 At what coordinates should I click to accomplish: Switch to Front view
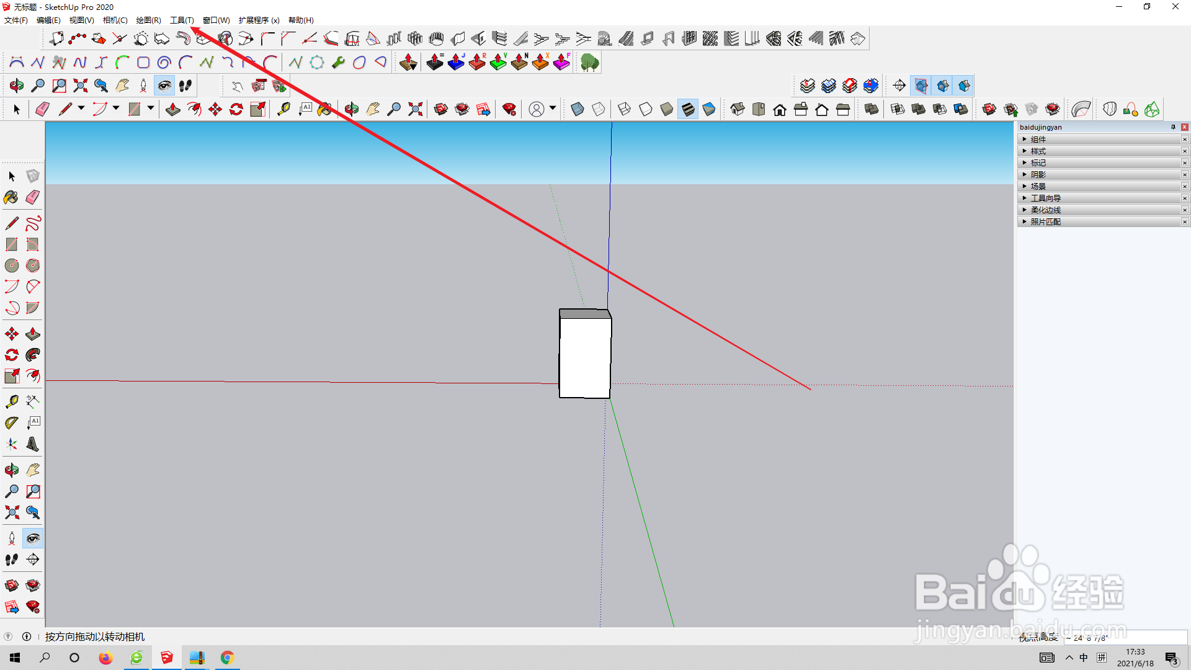pos(780,110)
